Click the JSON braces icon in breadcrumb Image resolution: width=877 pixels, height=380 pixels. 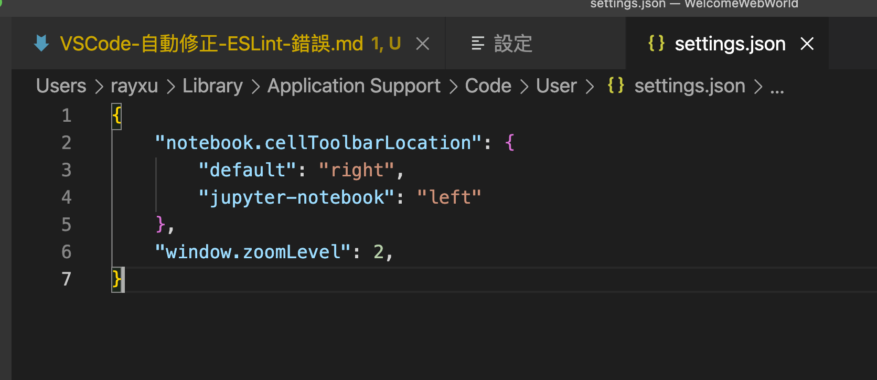coord(616,86)
